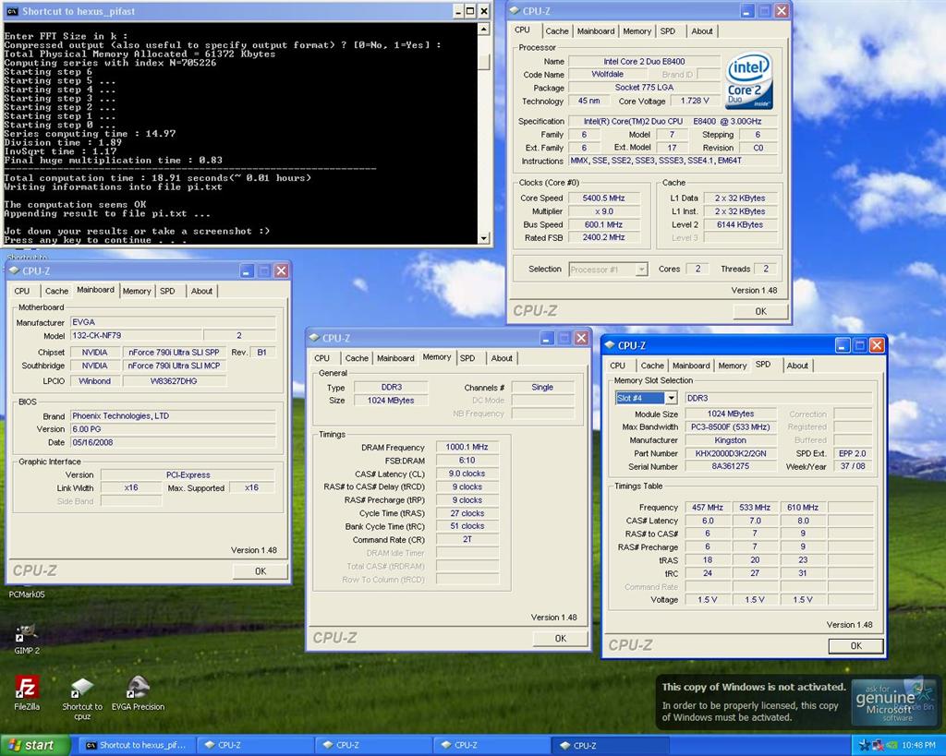Switch to Cache tab in CPU window
946x756 pixels.
(557, 31)
